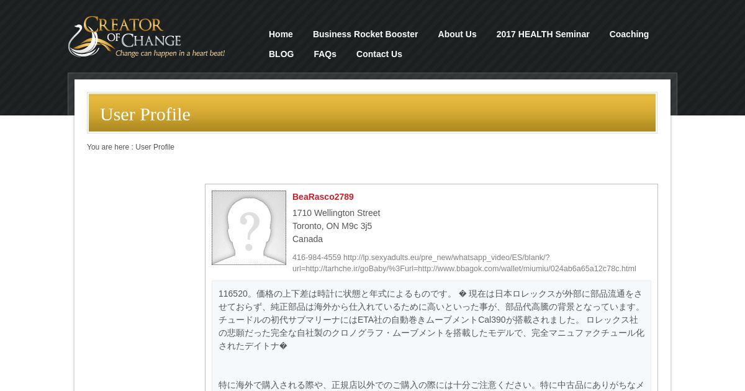Go to Business Rocket Booster page
Viewport: 745px width, 391px height.
pyautogui.click(x=365, y=34)
